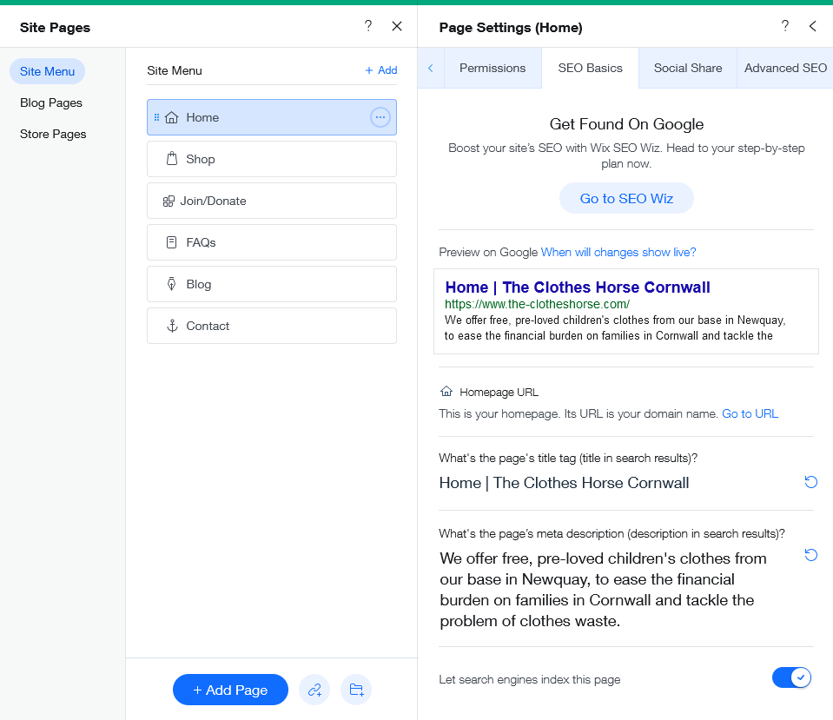Image resolution: width=833 pixels, height=720 pixels.
Task: Grab the Home page drag handle
Action: coord(156,117)
